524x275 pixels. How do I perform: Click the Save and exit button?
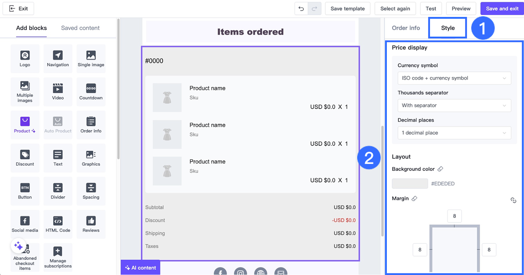[x=502, y=9]
